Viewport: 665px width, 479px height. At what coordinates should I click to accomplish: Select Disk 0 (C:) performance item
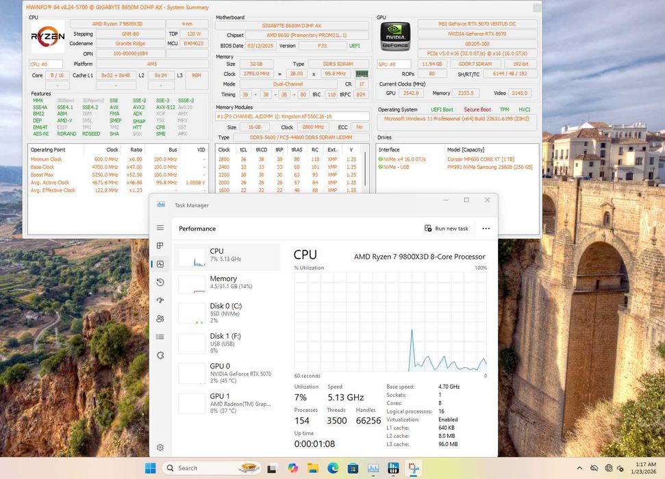(x=227, y=313)
